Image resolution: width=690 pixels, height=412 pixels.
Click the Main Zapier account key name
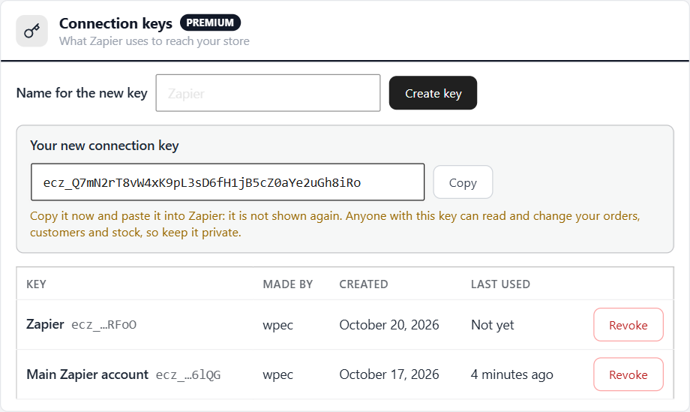click(87, 374)
